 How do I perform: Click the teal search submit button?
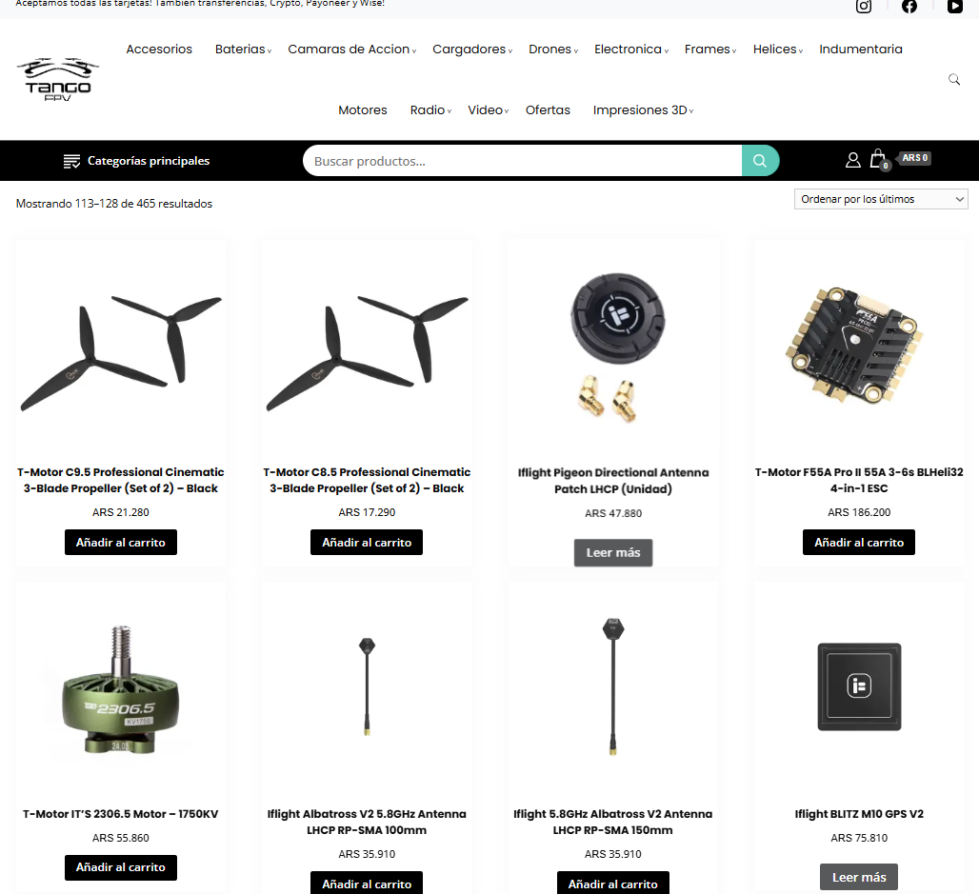click(760, 161)
